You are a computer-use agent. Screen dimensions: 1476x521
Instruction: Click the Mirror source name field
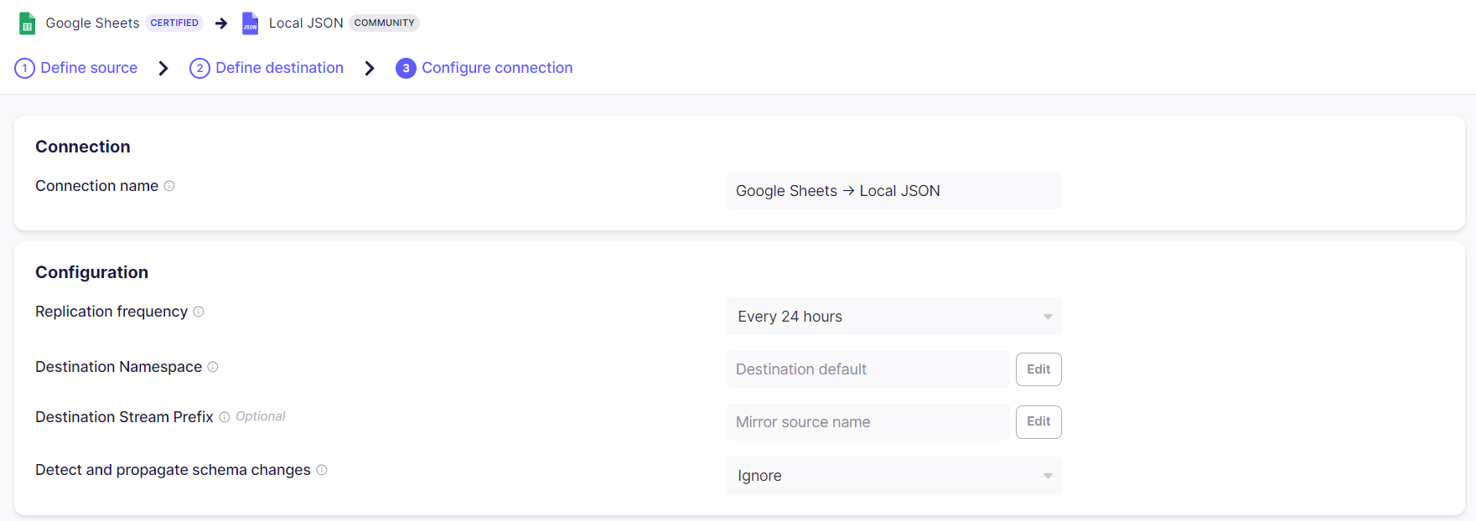coord(867,422)
